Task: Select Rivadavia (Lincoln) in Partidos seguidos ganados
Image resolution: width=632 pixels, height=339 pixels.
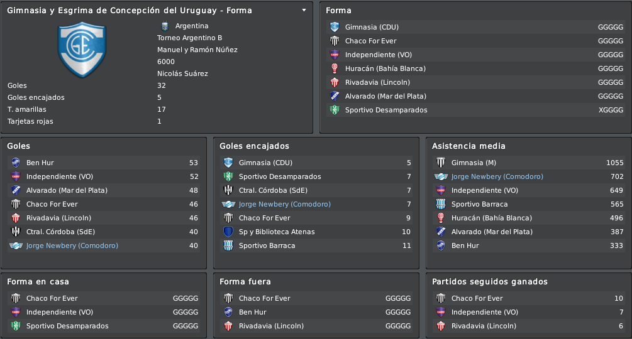Action: 484,326
